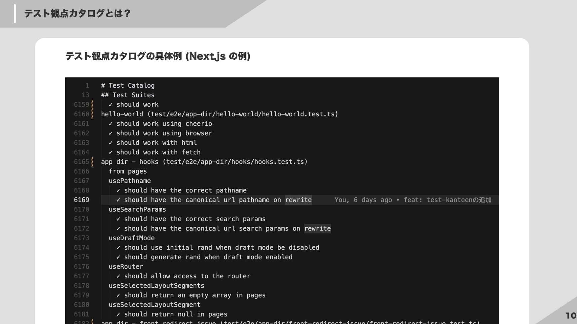Click checkmark beside 'should work with html'

(x=111, y=143)
